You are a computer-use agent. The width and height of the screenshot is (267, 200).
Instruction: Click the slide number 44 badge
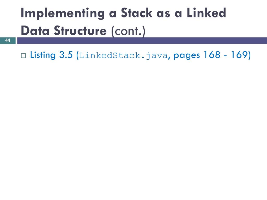click(8, 40)
